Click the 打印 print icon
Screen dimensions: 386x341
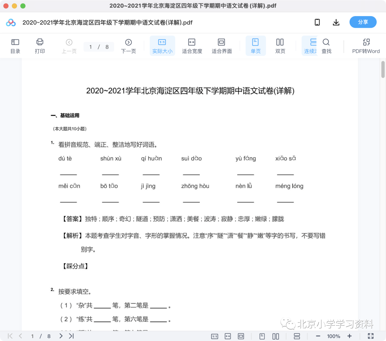40,46
